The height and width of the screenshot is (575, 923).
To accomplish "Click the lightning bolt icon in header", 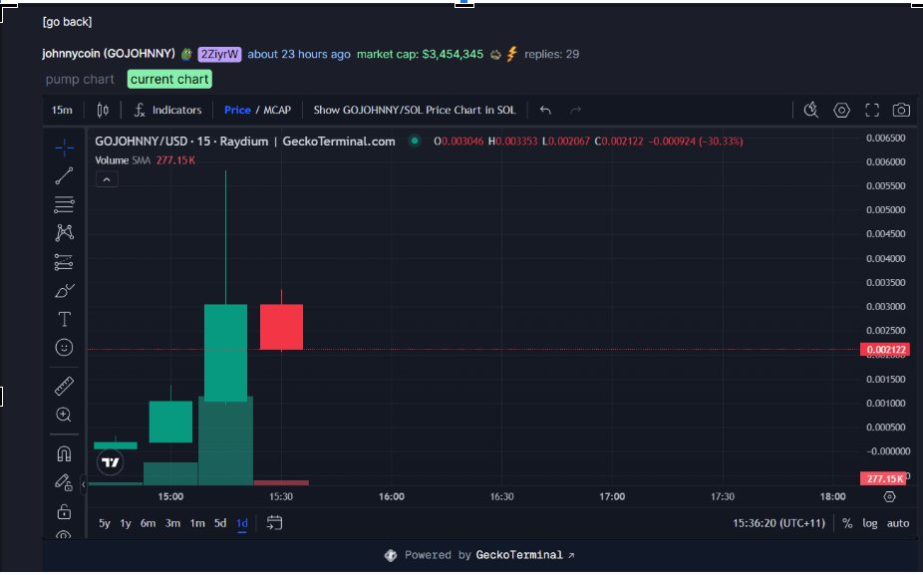I will [x=511, y=54].
